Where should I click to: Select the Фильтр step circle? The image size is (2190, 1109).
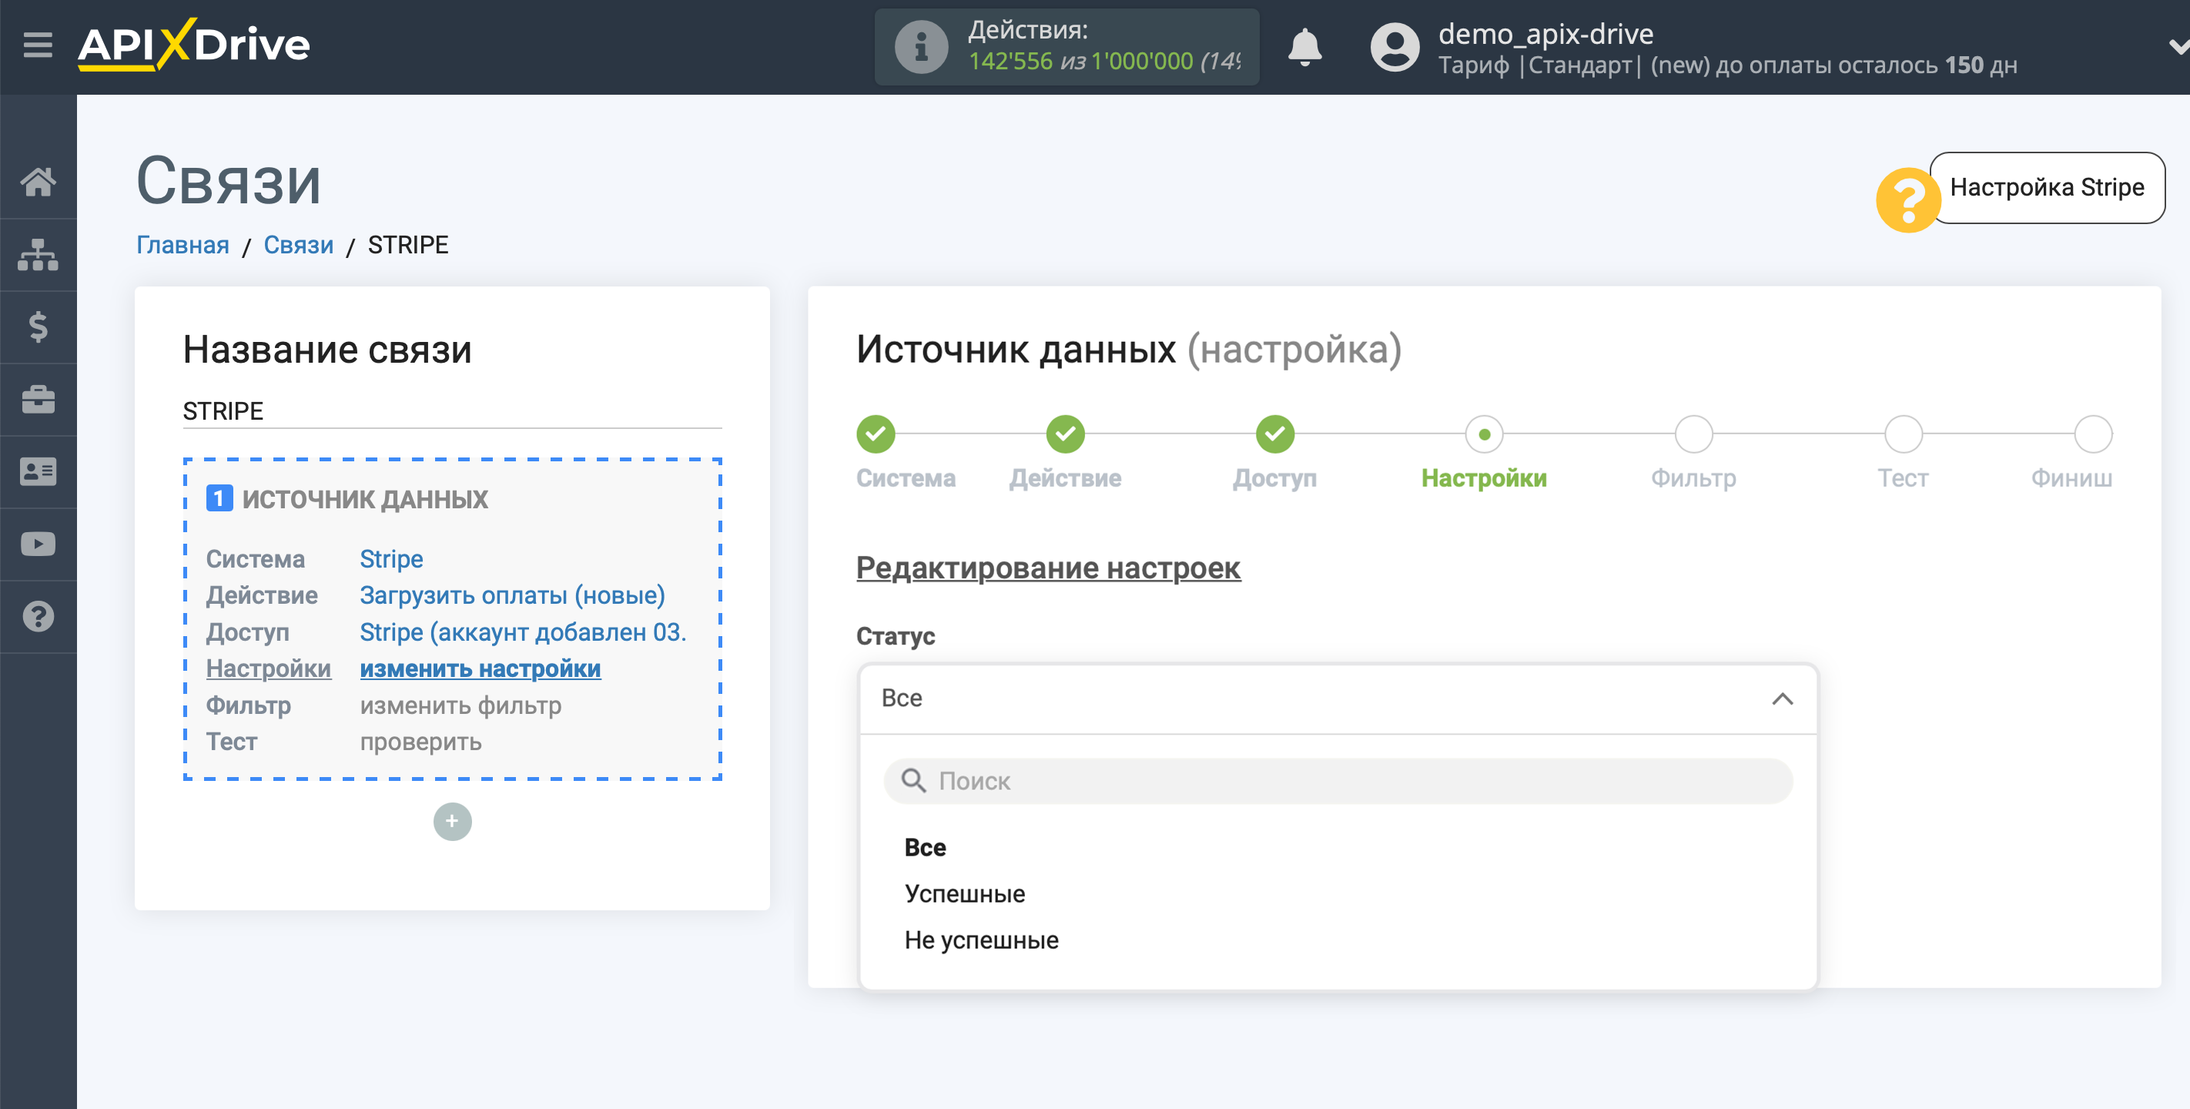tap(1693, 434)
